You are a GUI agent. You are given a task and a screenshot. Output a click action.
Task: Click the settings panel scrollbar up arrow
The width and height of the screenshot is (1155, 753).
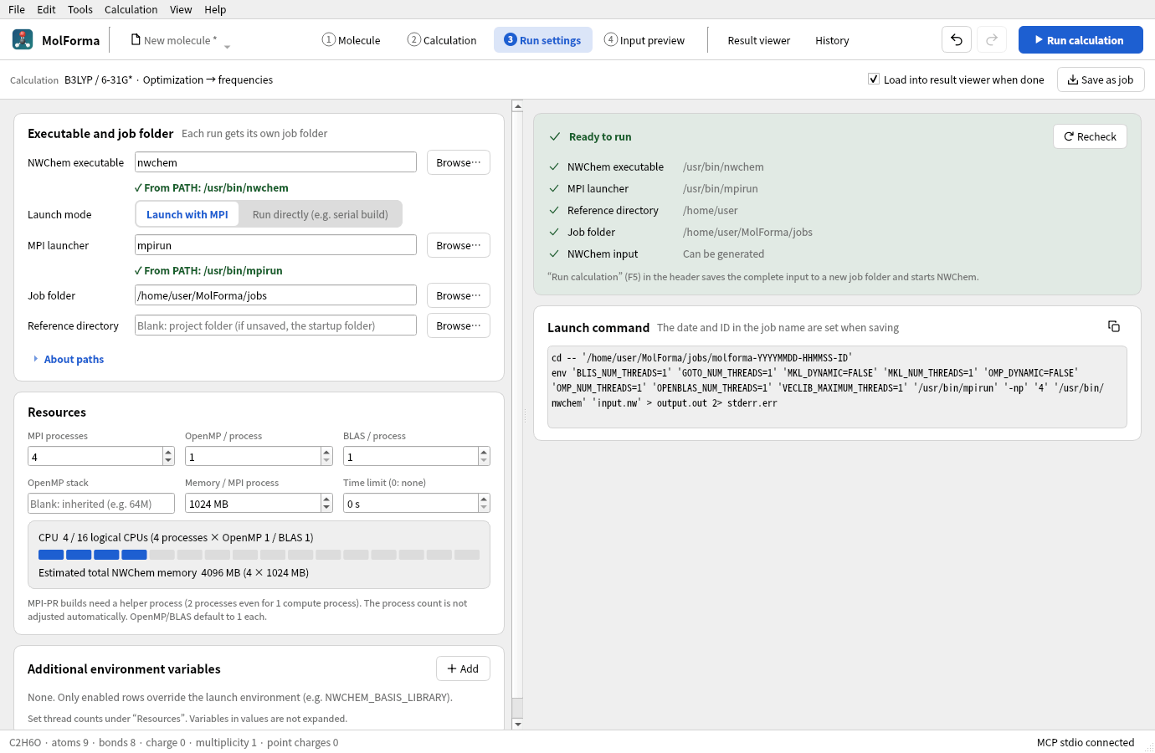point(517,106)
